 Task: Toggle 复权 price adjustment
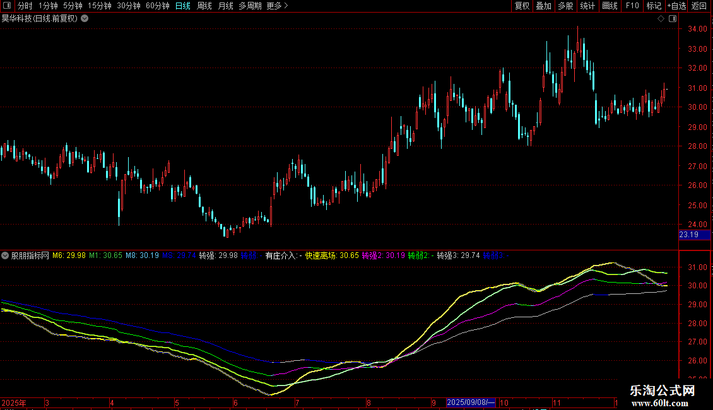522,6
